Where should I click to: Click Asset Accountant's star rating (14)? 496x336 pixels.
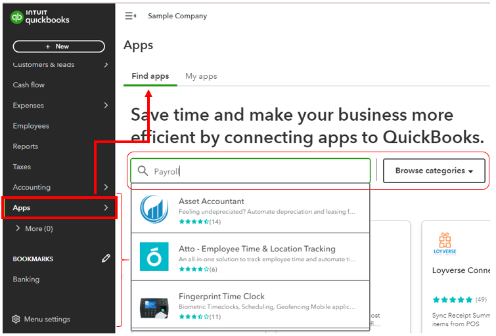coord(200,222)
